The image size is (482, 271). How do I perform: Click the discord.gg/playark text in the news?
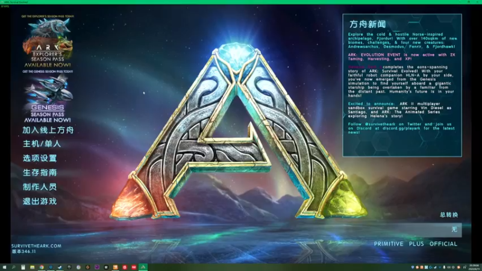coord(401,128)
